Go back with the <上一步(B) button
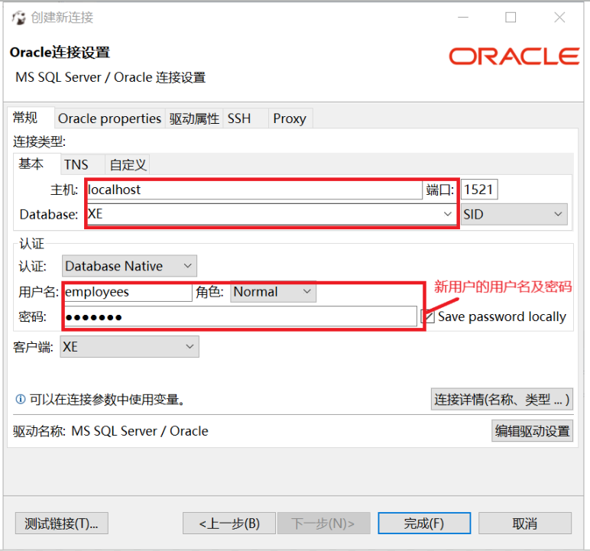This screenshot has height=551, width=590. pyautogui.click(x=229, y=523)
